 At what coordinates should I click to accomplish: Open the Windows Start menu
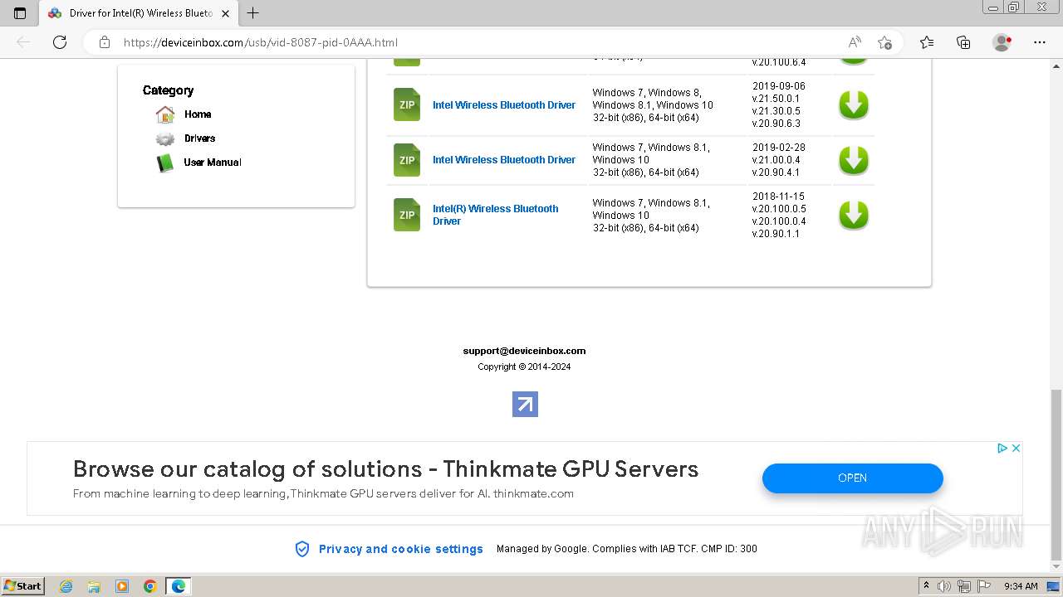tap(23, 586)
